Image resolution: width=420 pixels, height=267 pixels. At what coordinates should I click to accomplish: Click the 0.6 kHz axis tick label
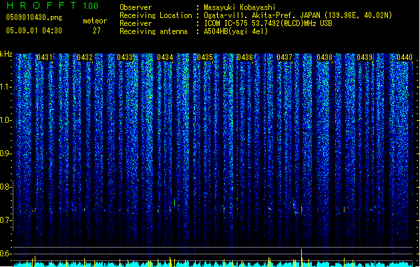coord(6,254)
